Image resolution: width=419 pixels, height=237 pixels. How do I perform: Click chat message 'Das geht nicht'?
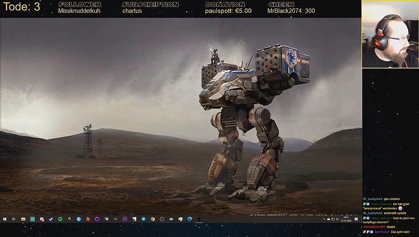pos(400,232)
